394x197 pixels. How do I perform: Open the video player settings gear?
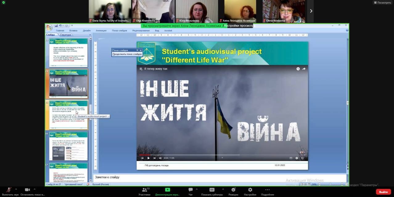click(297, 158)
